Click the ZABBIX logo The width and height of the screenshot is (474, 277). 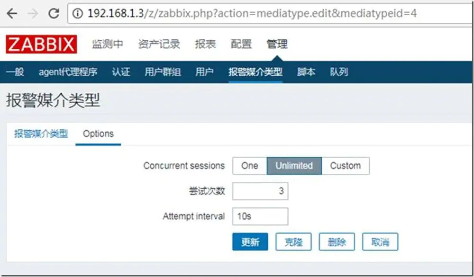click(41, 44)
